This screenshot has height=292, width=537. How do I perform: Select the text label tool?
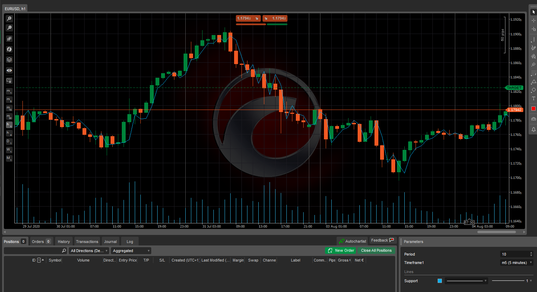[533, 98]
